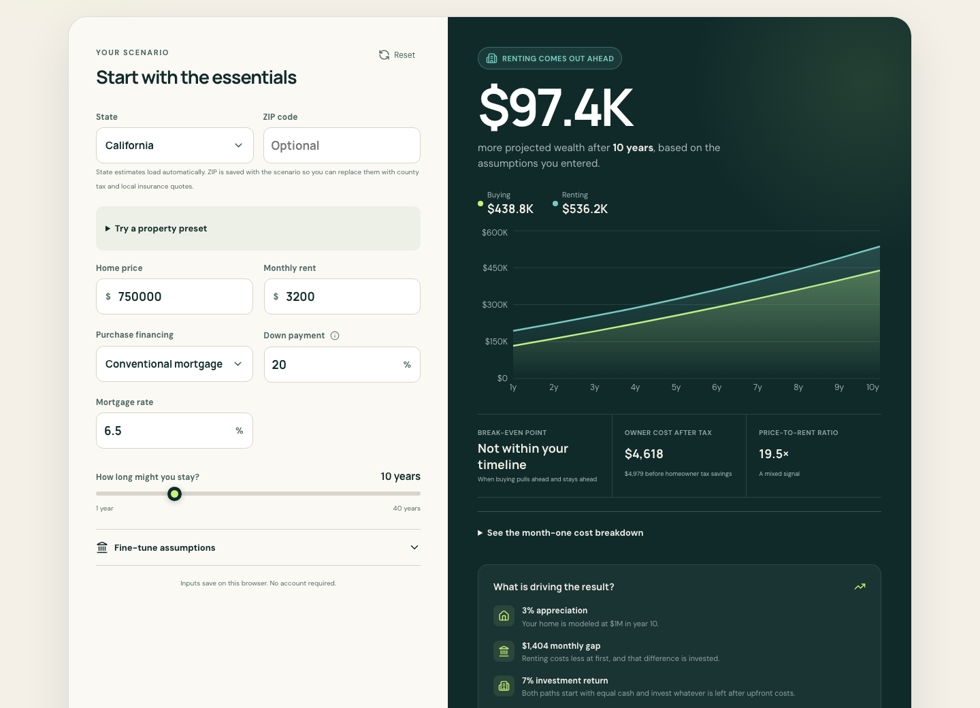Click the stay-duration slider handle
980x708 pixels.
pos(175,494)
